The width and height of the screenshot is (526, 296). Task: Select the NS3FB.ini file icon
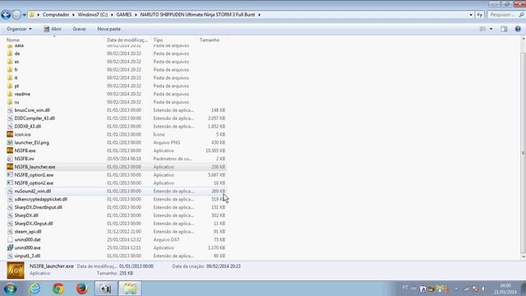click(10, 159)
